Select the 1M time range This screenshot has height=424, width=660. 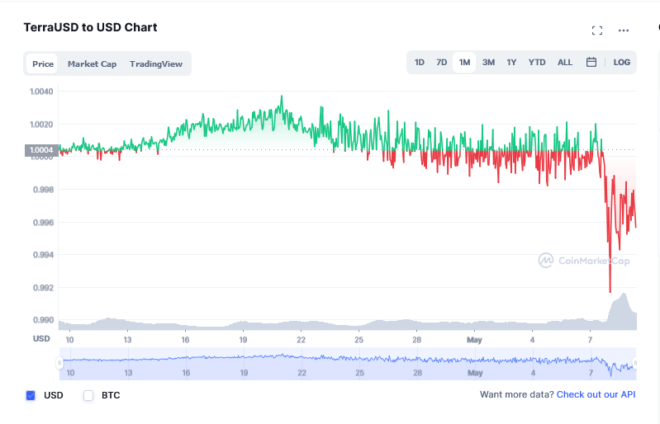pos(464,62)
